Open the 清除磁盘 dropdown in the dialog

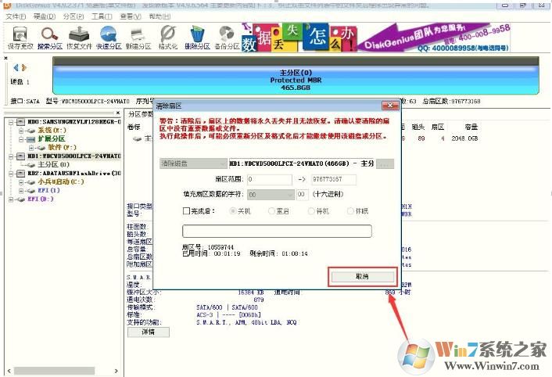coord(193,163)
